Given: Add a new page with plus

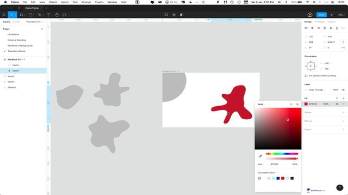Looking at the screenshot, I should coord(42,29).
